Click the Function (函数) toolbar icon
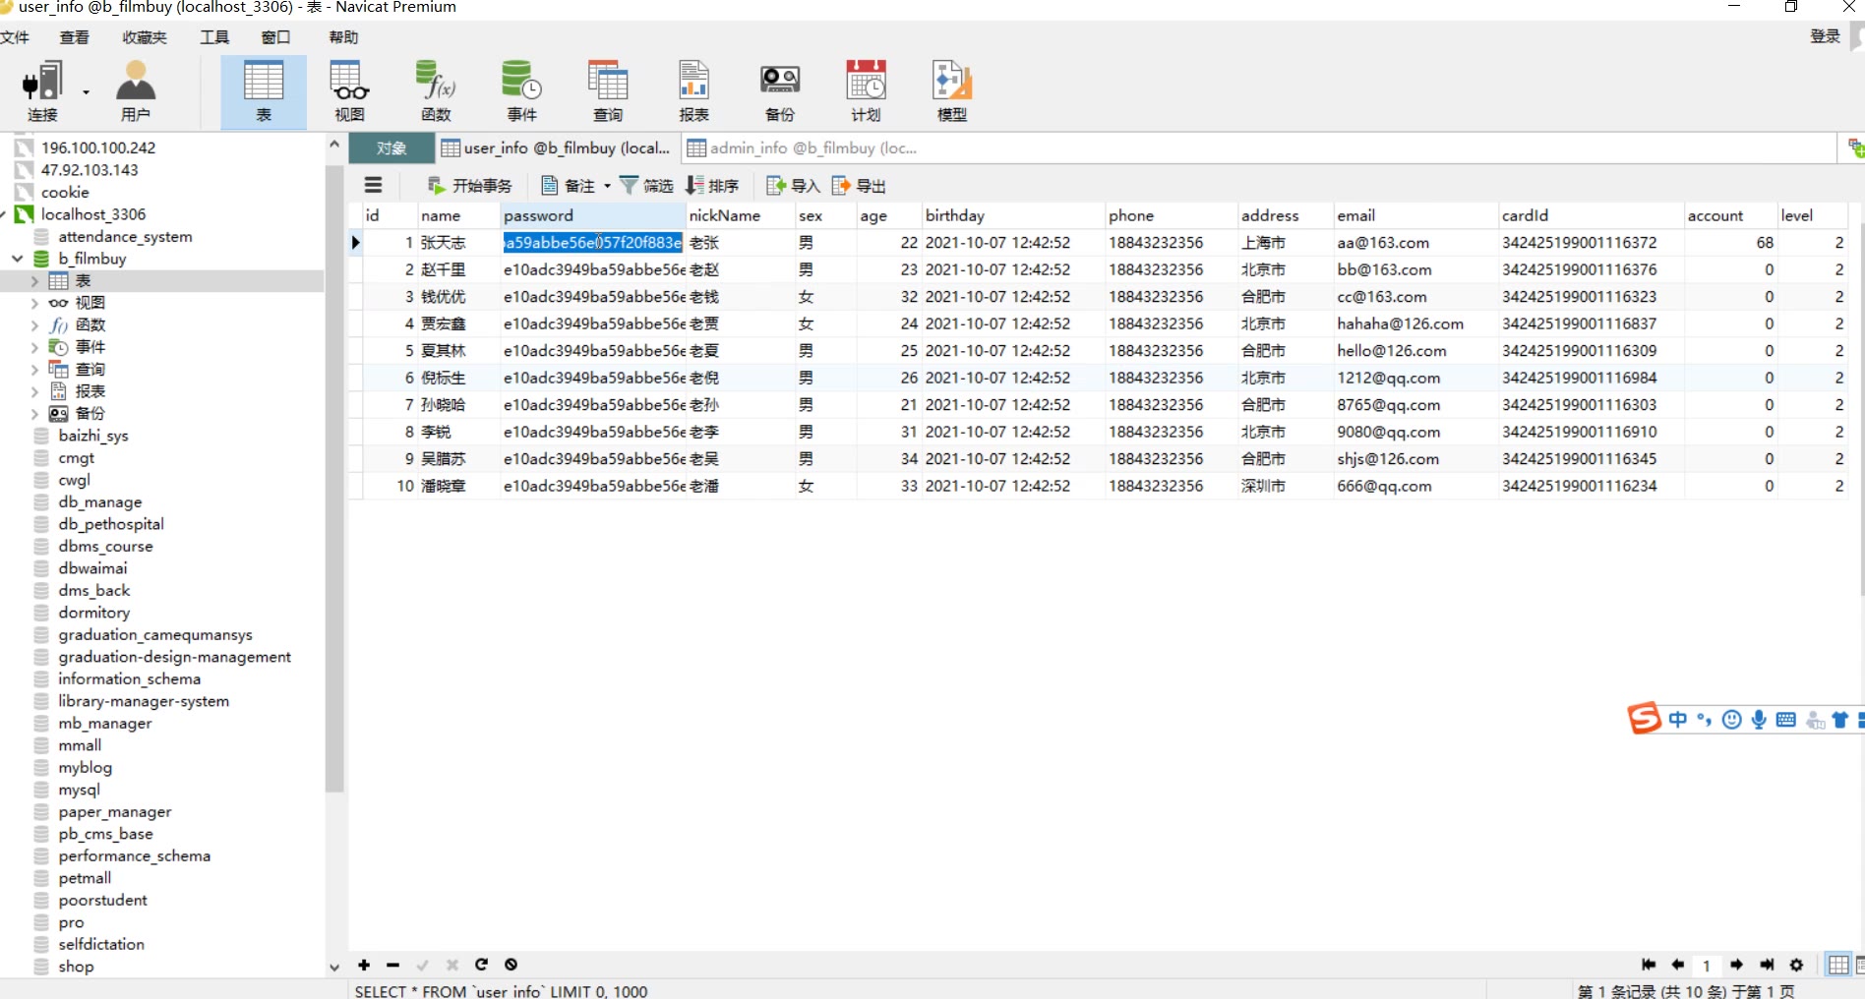Image resolution: width=1865 pixels, height=999 pixels. (x=436, y=90)
